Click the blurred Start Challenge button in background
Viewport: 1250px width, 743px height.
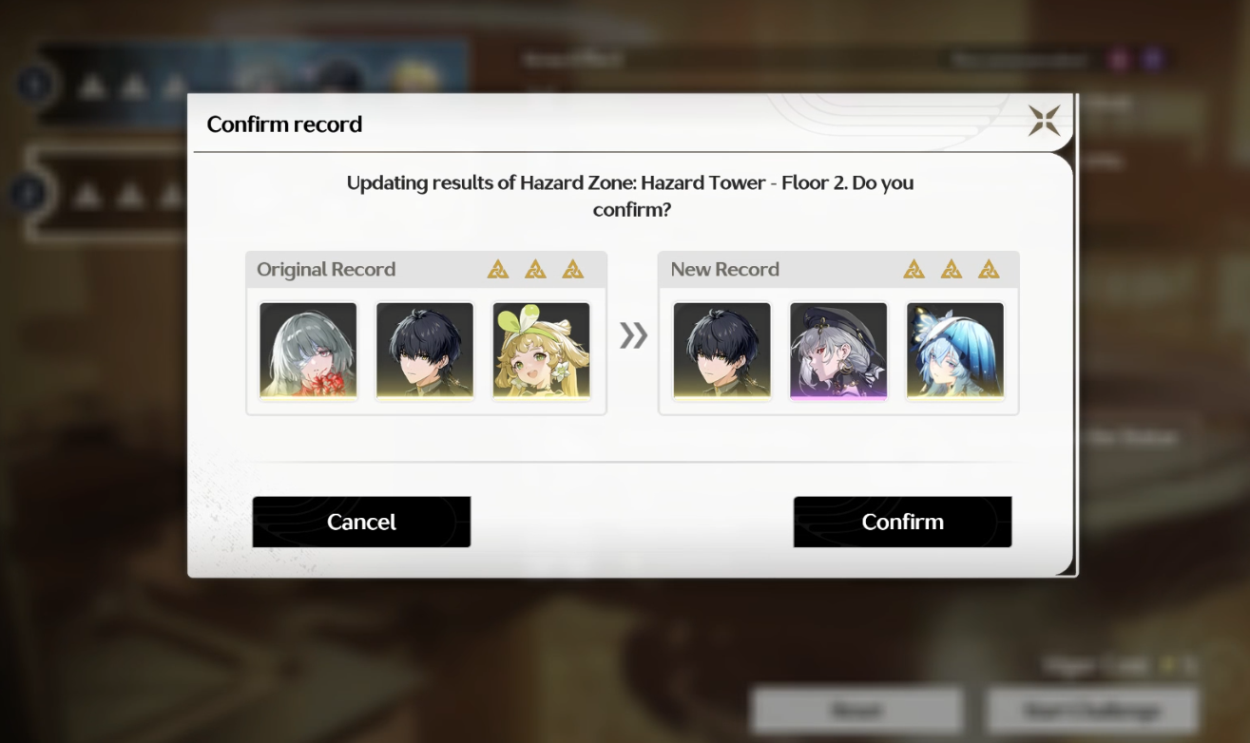tap(1091, 710)
